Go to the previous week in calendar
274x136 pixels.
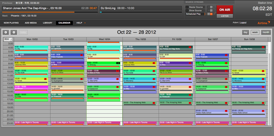click(x=6, y=32)
